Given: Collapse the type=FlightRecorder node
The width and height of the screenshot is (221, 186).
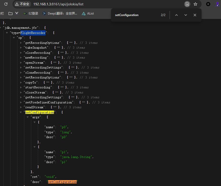Looking at the screenshot, I should 7,33.
